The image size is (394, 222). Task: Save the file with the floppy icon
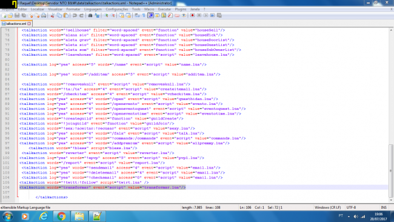coord(17,16)
